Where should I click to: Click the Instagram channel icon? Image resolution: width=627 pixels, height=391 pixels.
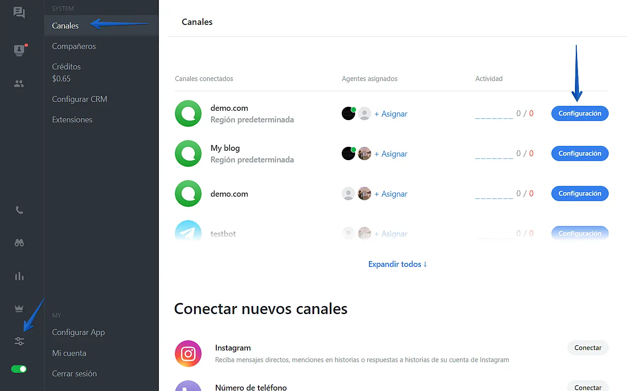188,354
